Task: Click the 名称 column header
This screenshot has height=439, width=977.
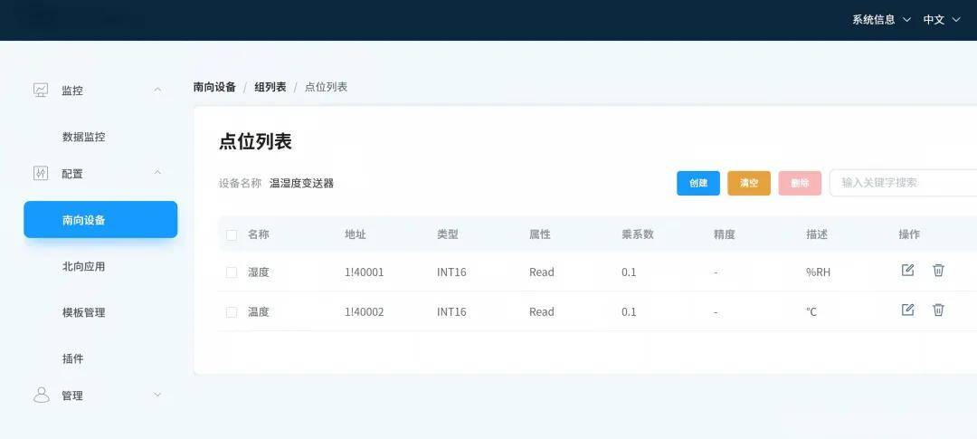Action: [259, 234]
